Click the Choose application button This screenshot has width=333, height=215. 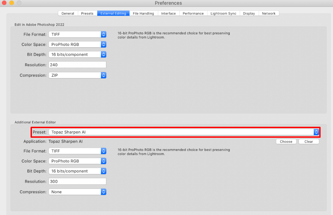286,142
